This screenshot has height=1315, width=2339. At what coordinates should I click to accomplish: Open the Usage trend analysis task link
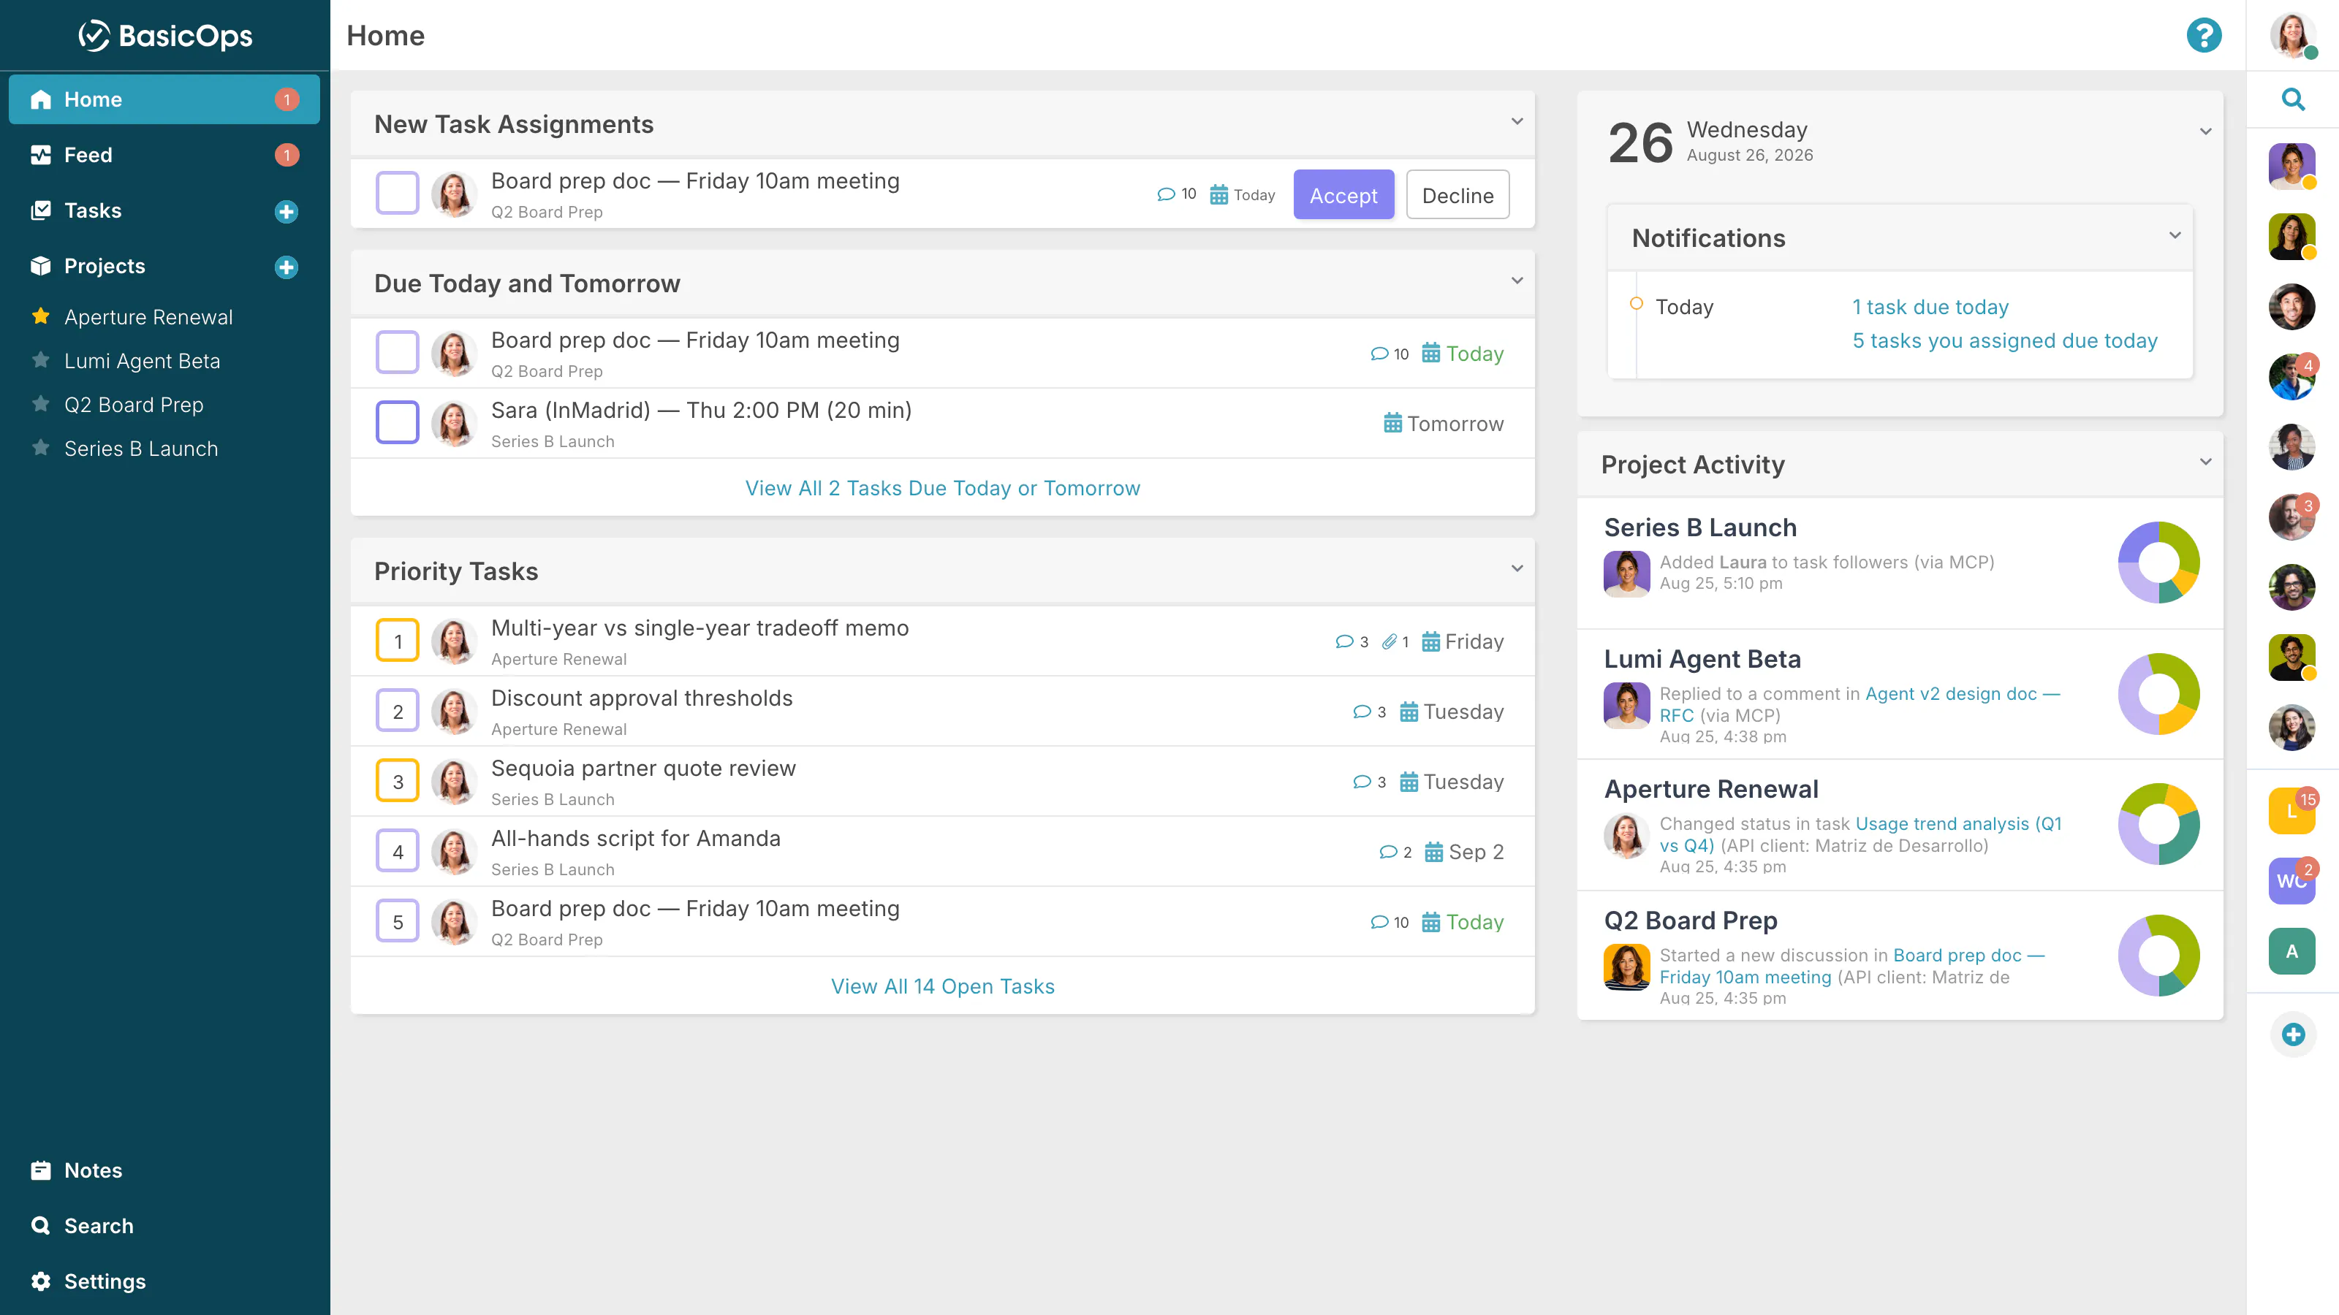tap(1862, 834)
